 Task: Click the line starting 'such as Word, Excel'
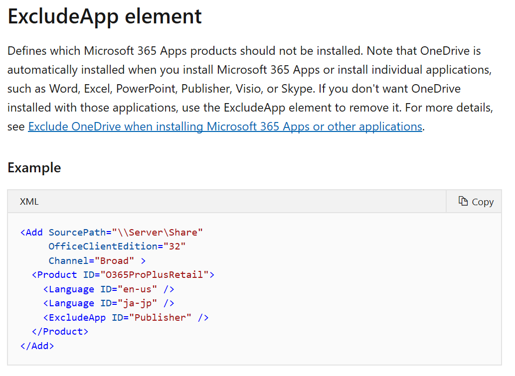(x=234, y=89)
